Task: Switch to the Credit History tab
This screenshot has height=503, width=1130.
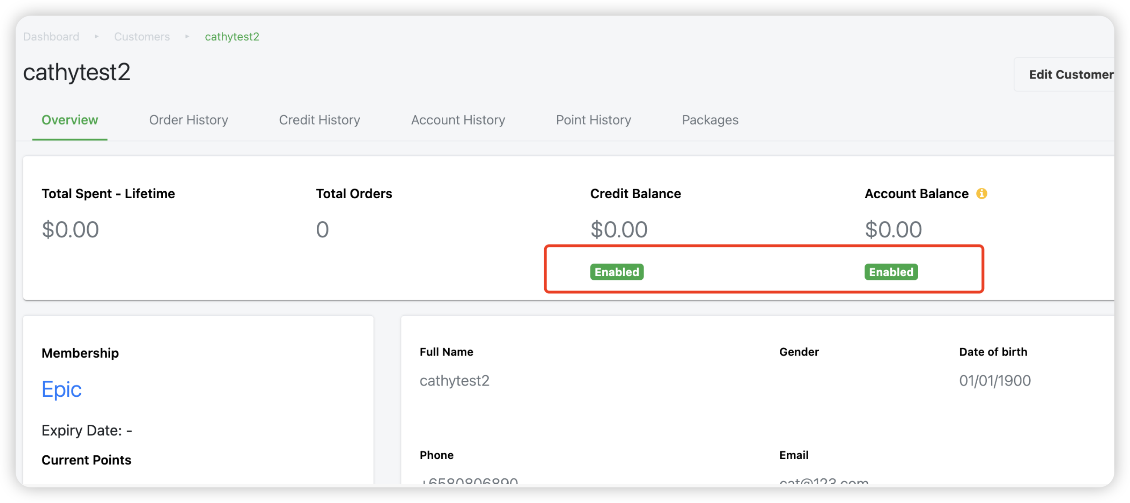Action: click(319, 120)
